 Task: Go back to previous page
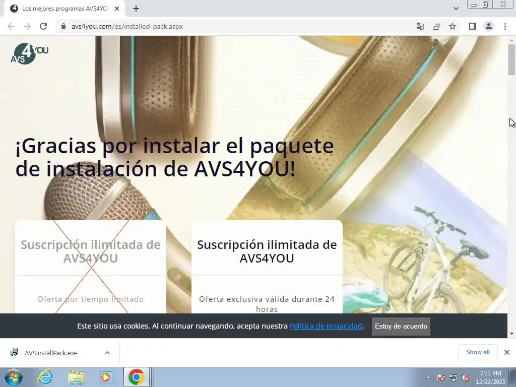(x=11, y=26)
